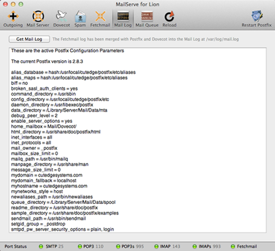Click the mailbox_size_limit line

click(35, 154)
